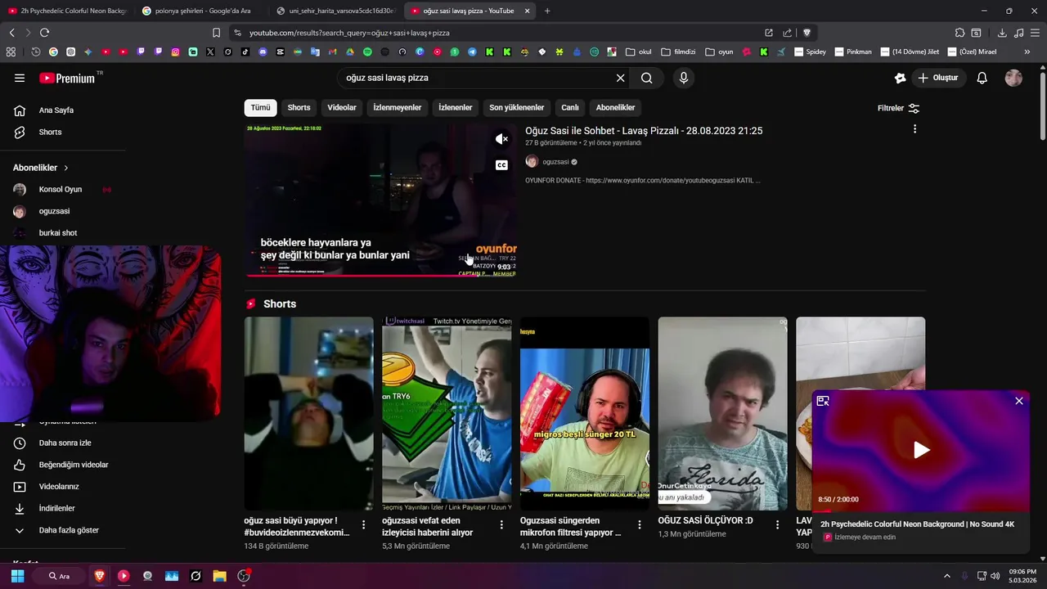Open the Instagram bookmark icon
This screenshot has height=589, width=1047.
175,52
